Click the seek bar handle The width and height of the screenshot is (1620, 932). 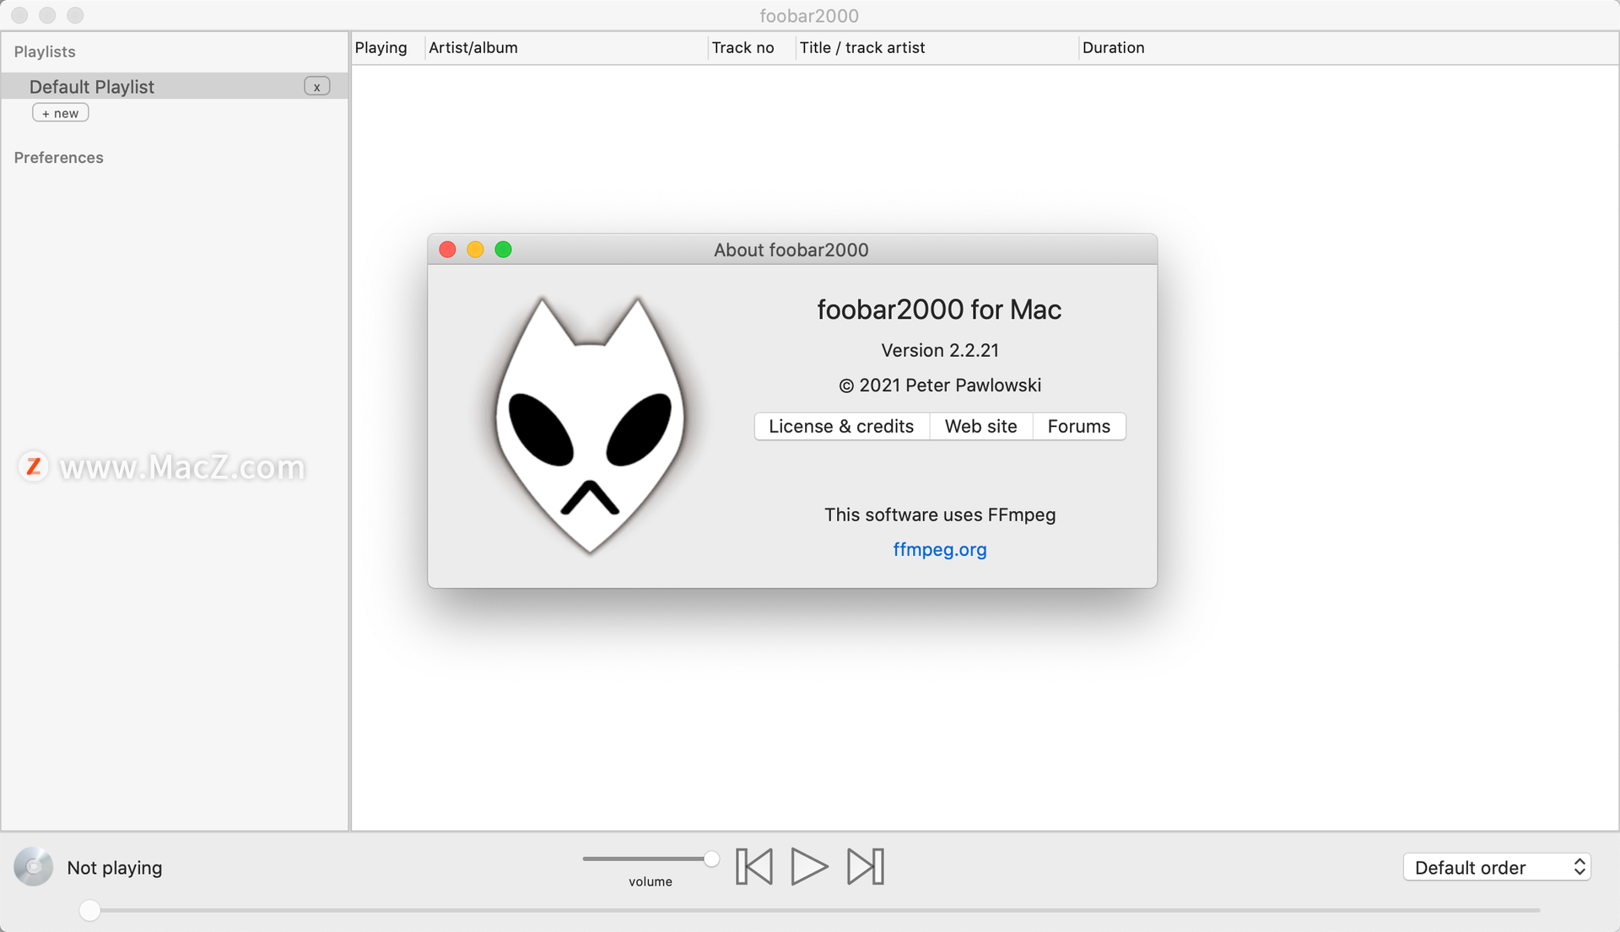[89, 910]
